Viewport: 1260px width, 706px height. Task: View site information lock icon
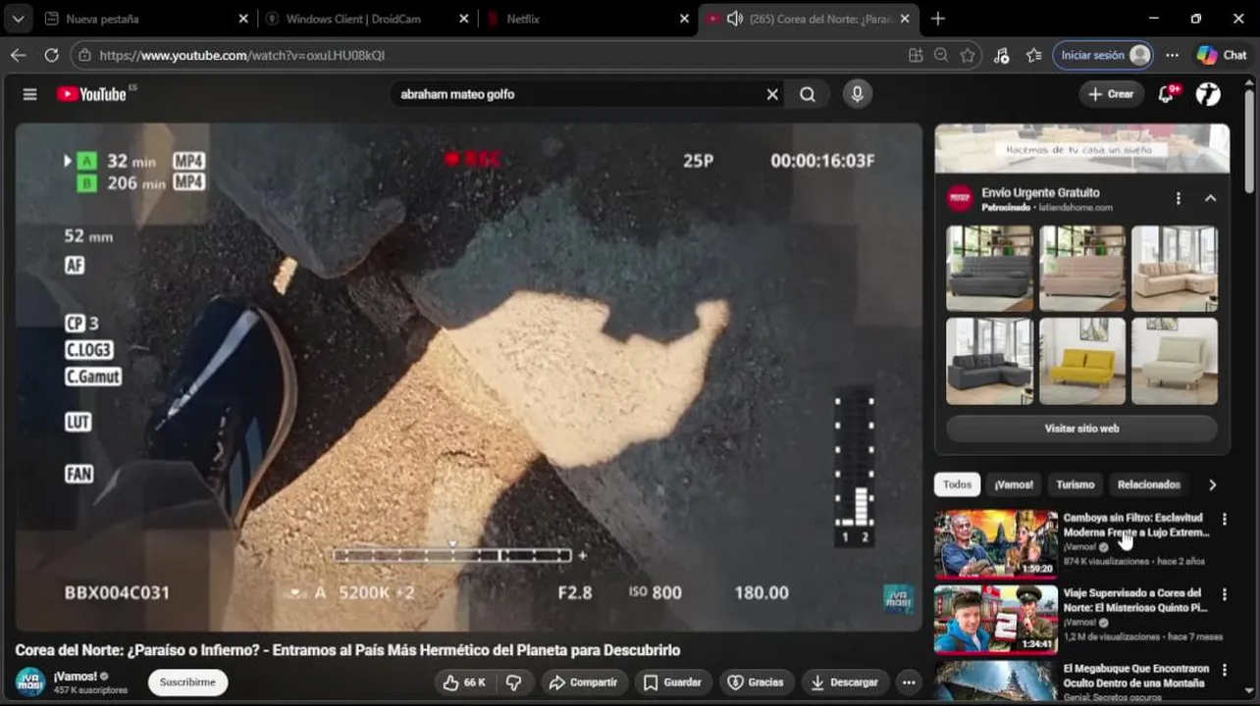[85, 55]
